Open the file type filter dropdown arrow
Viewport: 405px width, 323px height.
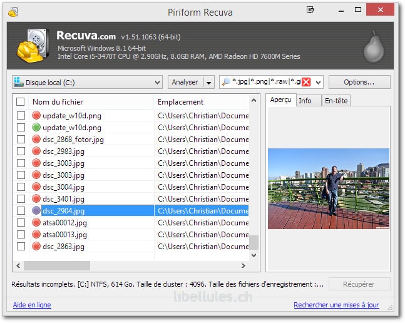pyautogui.click(x=318, y=82)
